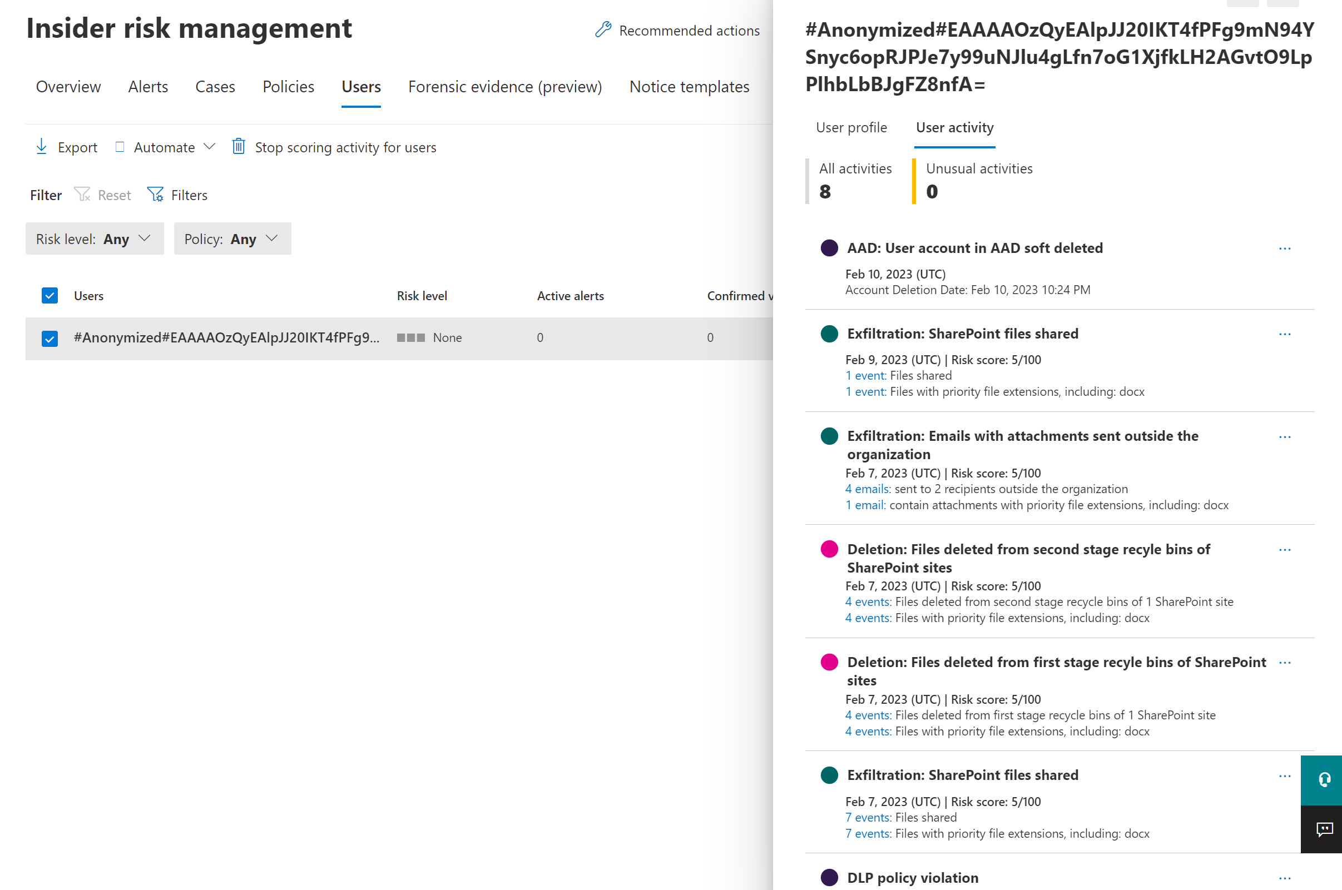Viewport: 1342px width, 890px height.
Task: Click the Reset filter icon
Action: tap(82, 195)
